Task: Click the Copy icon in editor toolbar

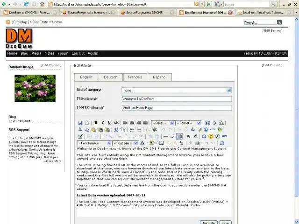Action: pos(87,130)
